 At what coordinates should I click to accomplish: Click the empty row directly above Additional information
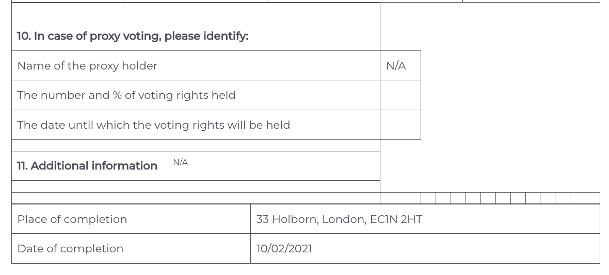[x=196, y=145]
